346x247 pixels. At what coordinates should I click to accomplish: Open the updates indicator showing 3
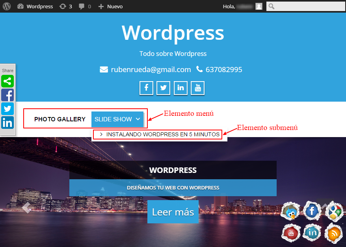[65, 6]
